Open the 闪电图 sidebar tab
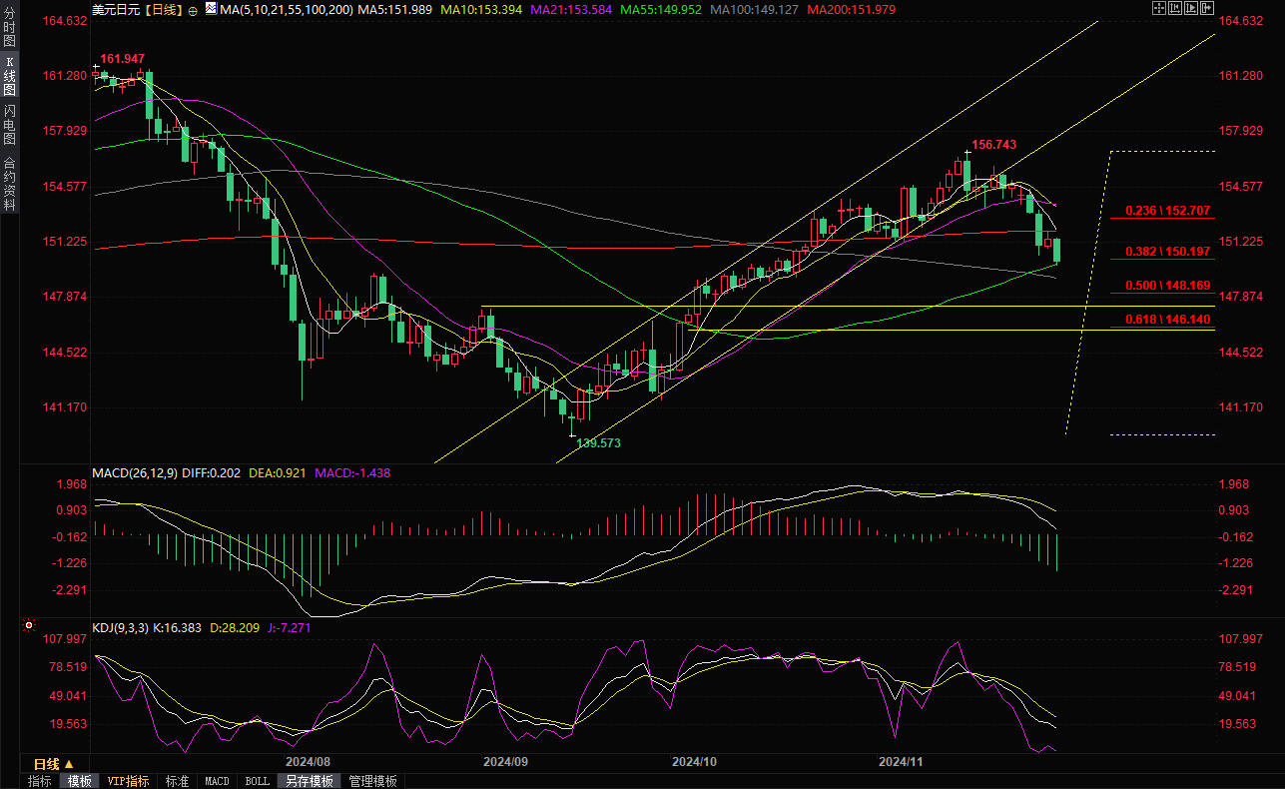The image size is (1285, 789). 10,124
